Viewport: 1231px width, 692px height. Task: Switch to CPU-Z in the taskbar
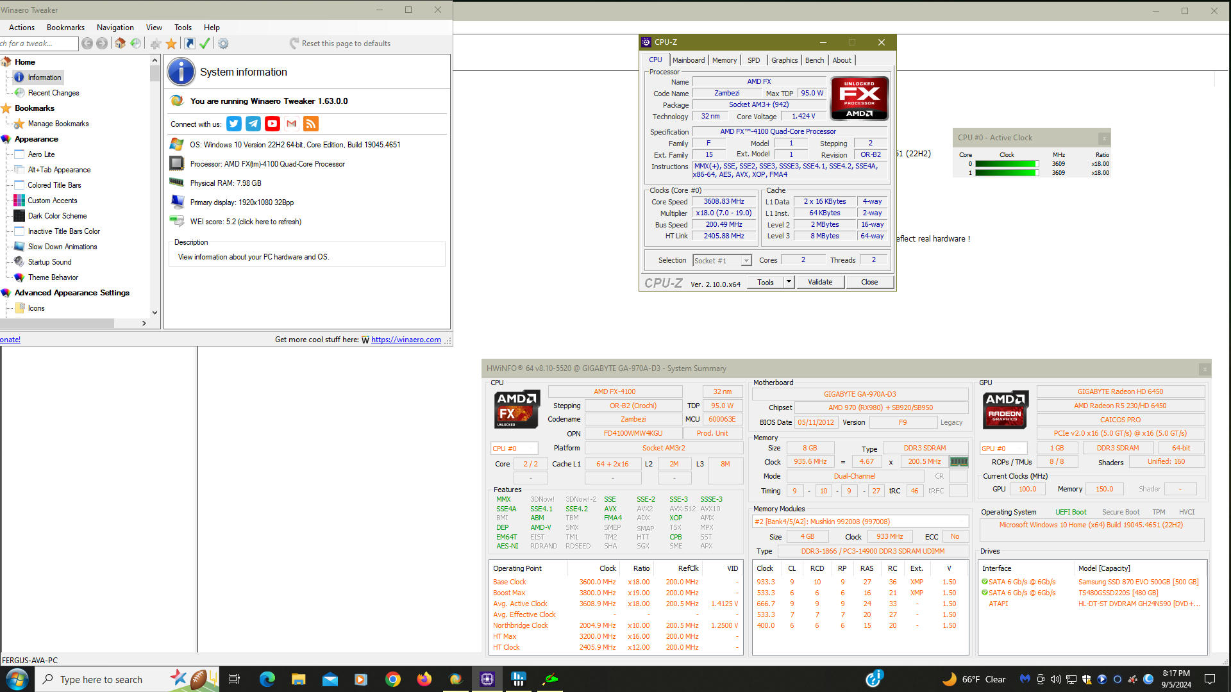(x=487, y=679)
